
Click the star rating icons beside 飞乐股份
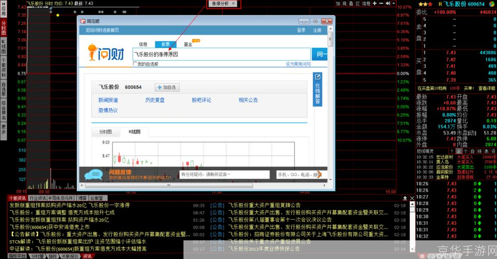[x=425, y=4]
